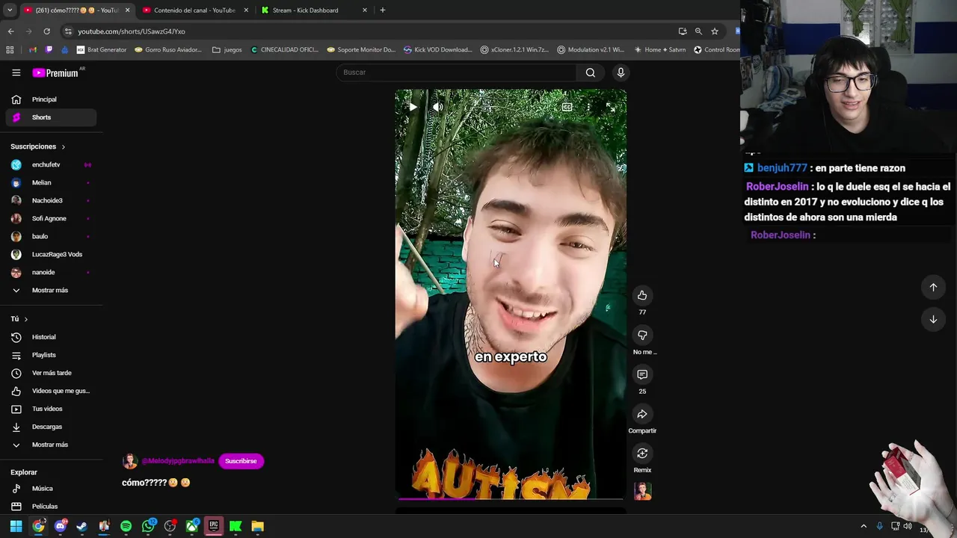
Task: Open the baulo subscription channel
Action: click(51, 236)
